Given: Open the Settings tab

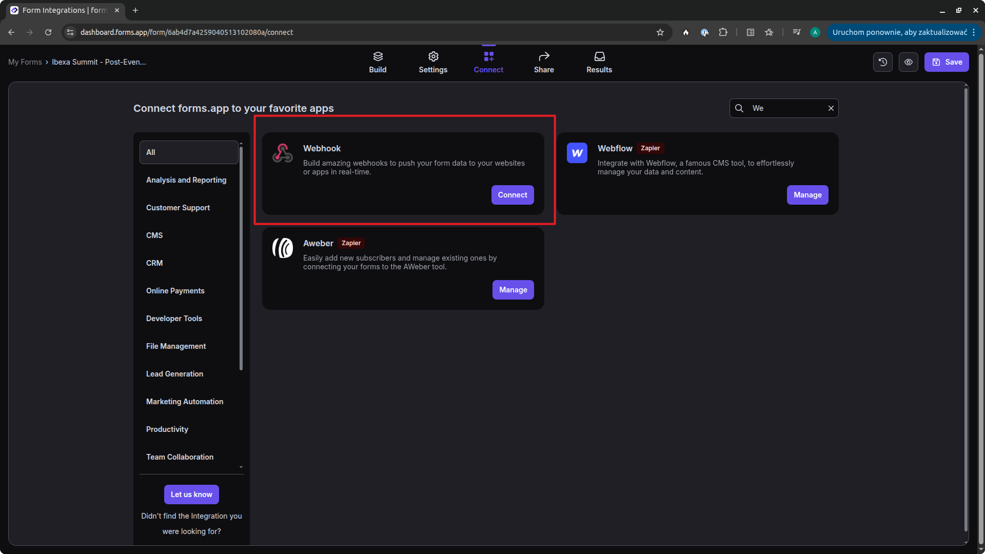Looking at the screenshot, I should click(x=433, y=62).
